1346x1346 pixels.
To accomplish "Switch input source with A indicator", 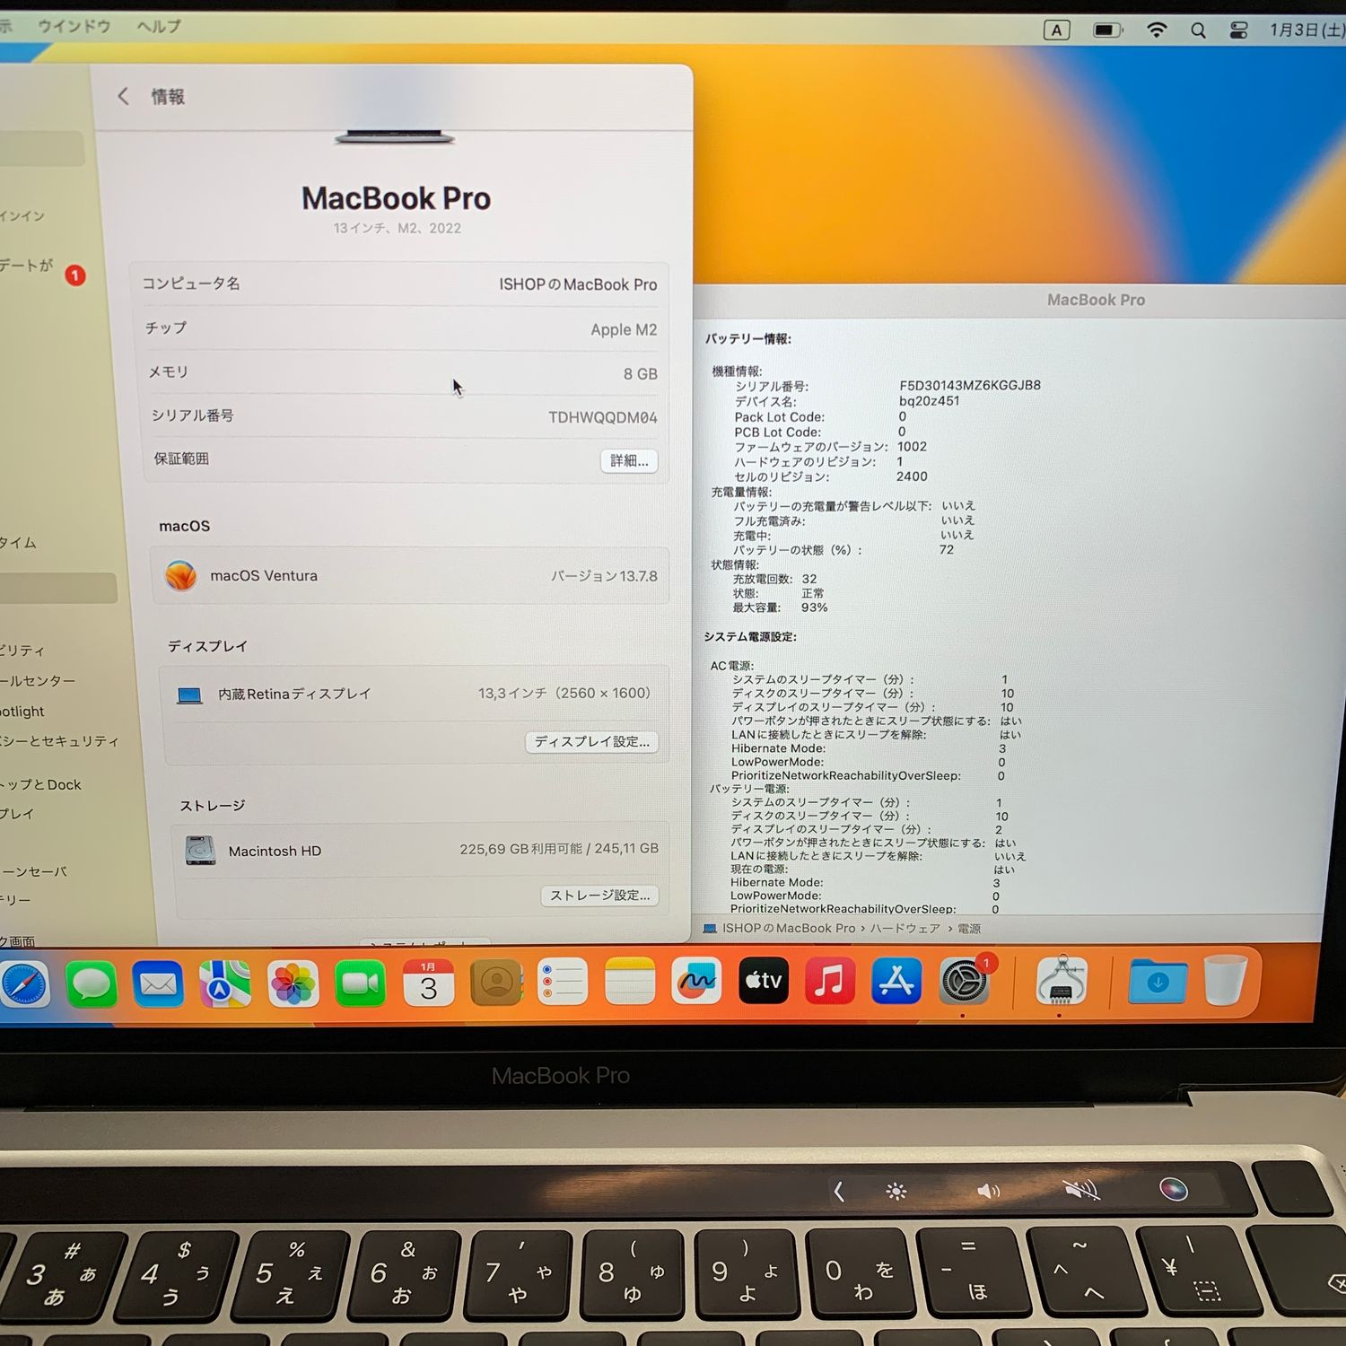I will click(1057, 31).
